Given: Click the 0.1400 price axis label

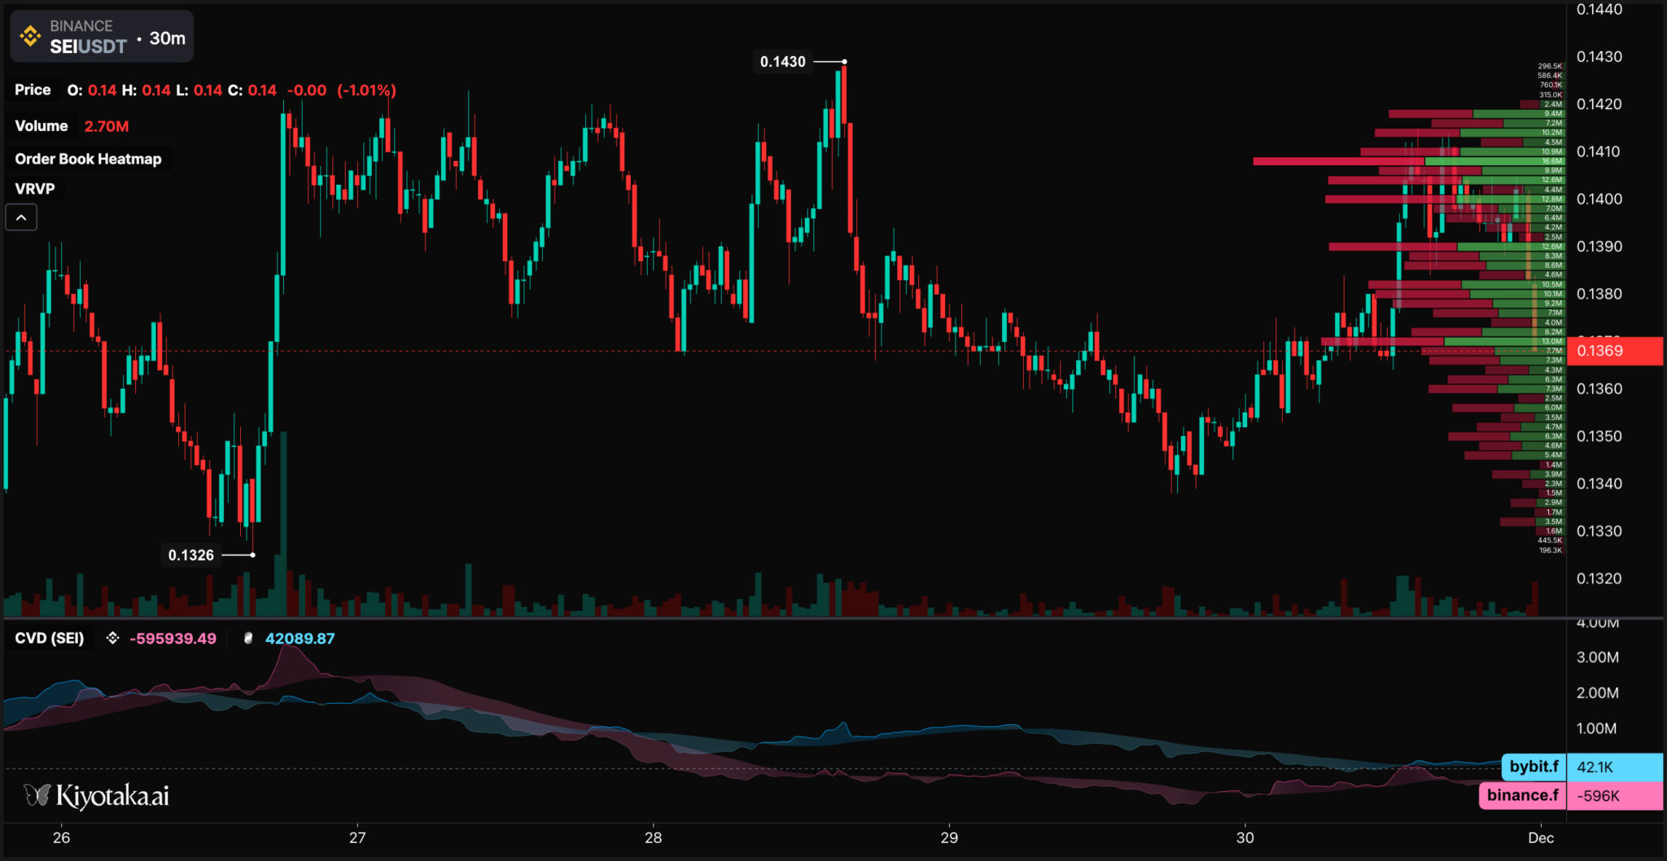Looking at the screenshot, I should 1599,199.
